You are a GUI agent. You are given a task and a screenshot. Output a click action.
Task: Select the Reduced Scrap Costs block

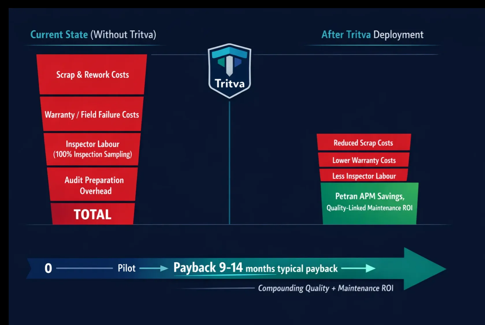coord(363,143)
